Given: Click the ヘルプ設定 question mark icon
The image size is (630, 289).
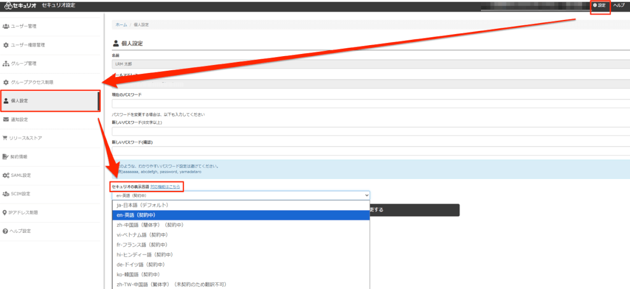Looking at the screenshot, I should coord(5,231).
